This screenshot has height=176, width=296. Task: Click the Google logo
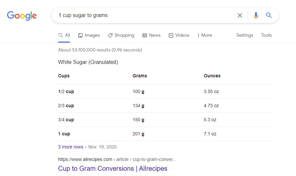pyautogui.click(x=22, y=16)
